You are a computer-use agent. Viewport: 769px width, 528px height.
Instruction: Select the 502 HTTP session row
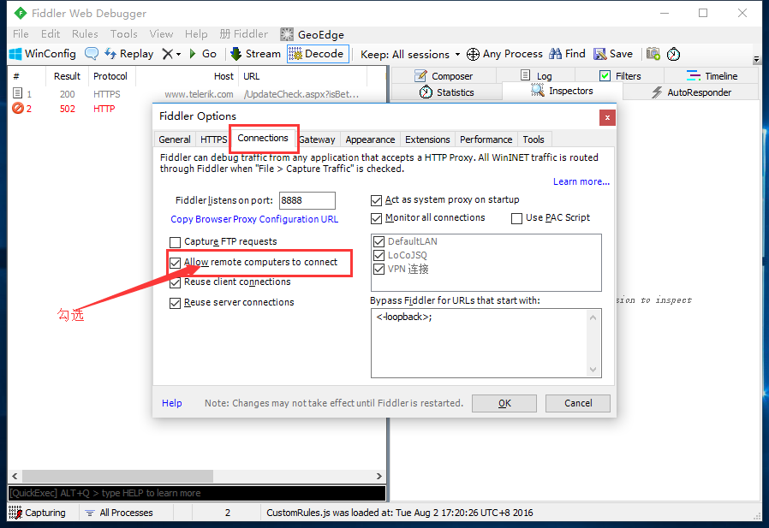coord(80,109)
